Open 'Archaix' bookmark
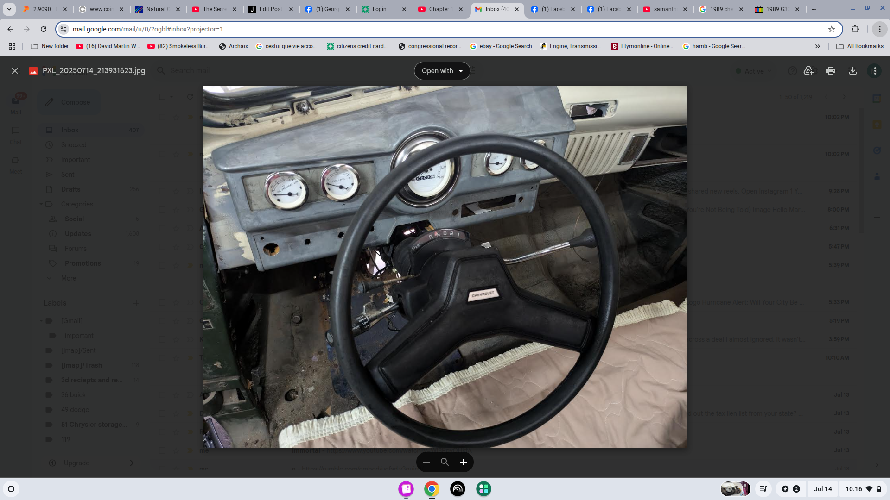The width and height of the screenshot is (890, 500). [234, 46]
